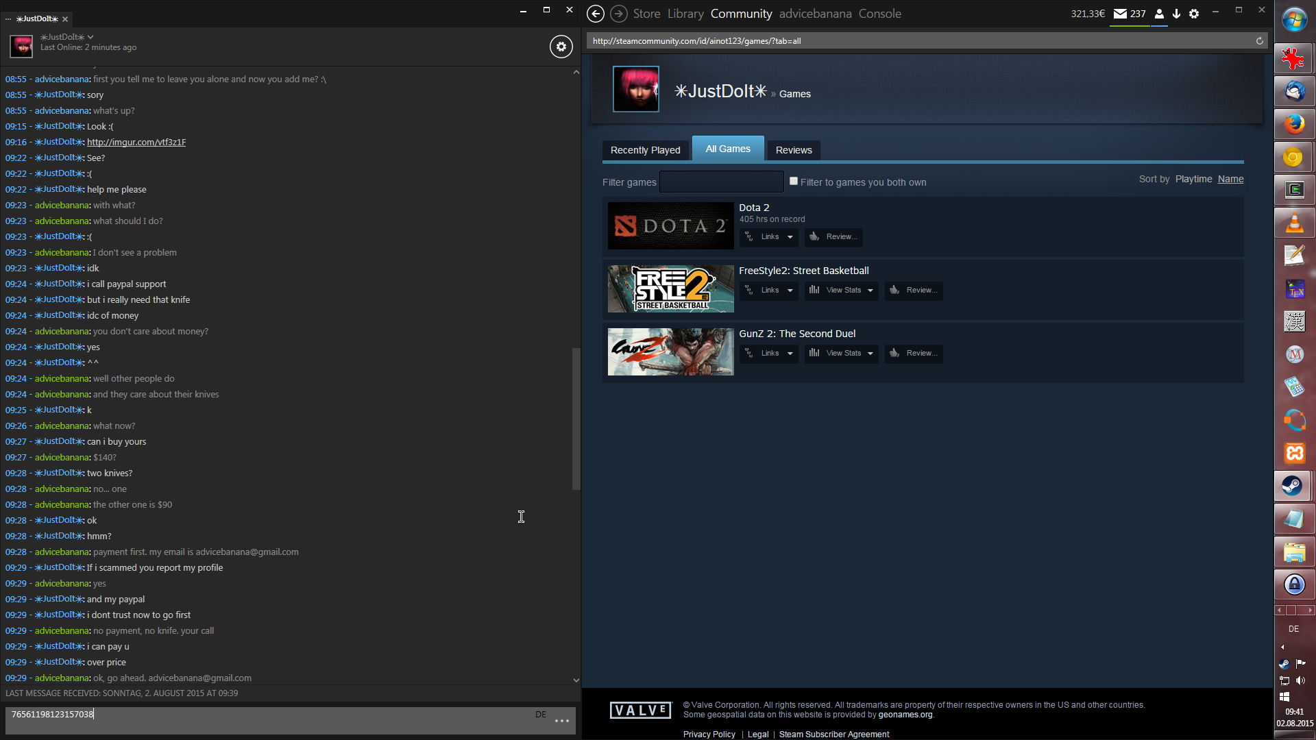The height and width of the screenshot is (740, 1316).
Task: Open the imgur.com link in chat
Action: [136, 143]
